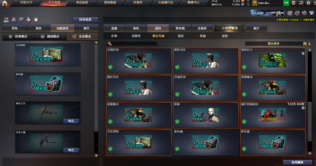Select the 生化弹匣 item thumbnail in left panel
316x166 pixels.
(46, 55)
